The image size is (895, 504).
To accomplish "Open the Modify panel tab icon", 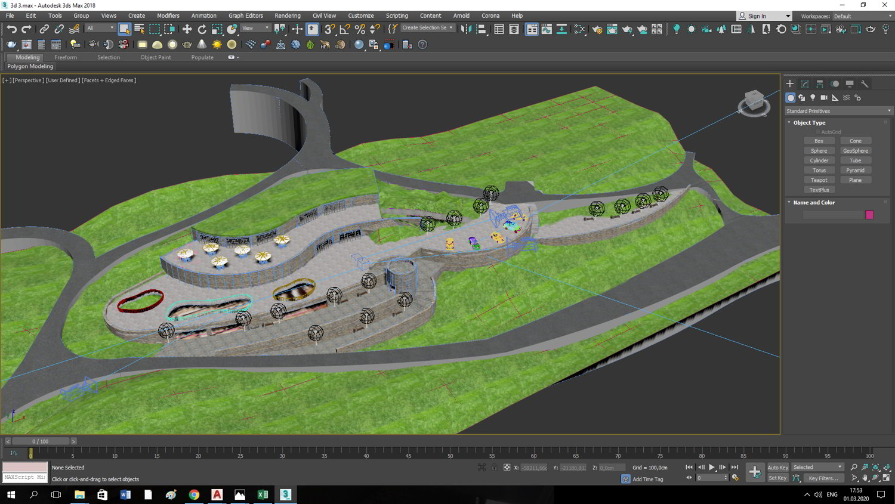I will click(x=805, y=84).
